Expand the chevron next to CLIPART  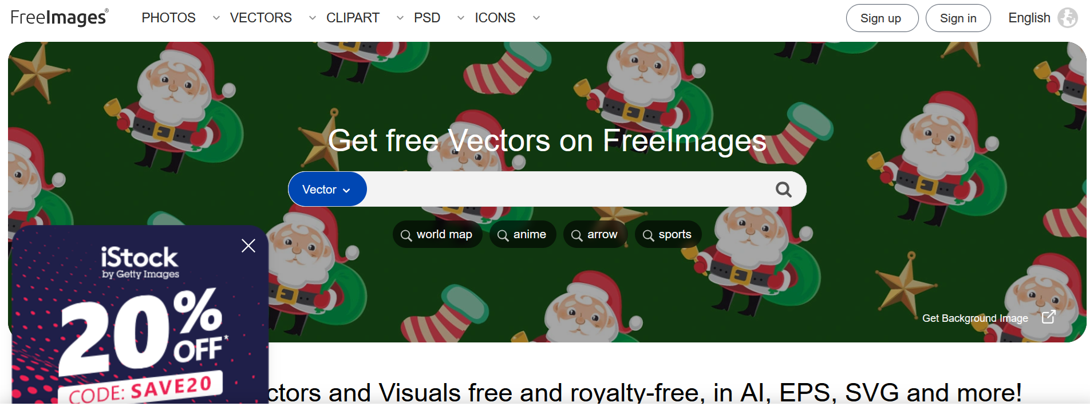click(400, 18)
